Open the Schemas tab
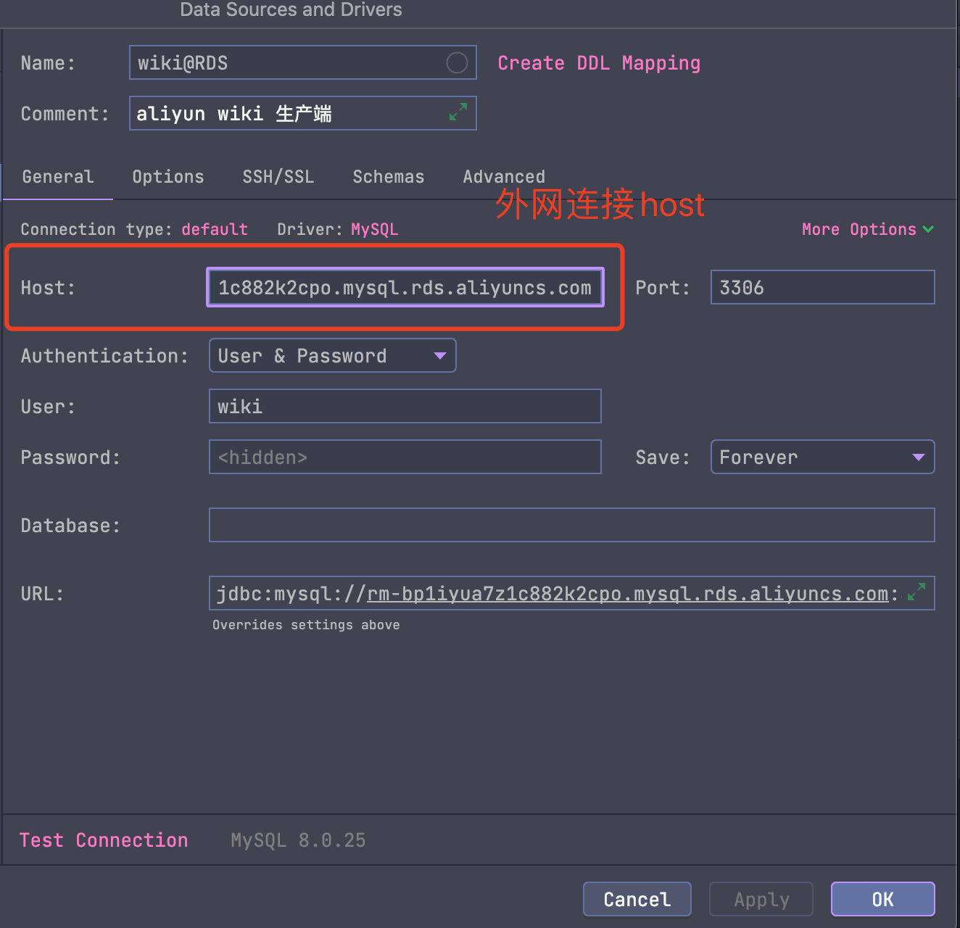The height and width of the screenshot is (928, 960). click(x=389, y=177)
